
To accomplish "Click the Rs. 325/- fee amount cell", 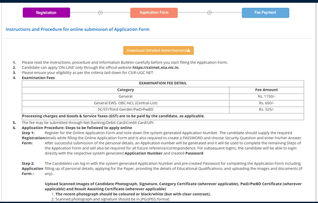I will pyautogui.click(x=266, y=110).
